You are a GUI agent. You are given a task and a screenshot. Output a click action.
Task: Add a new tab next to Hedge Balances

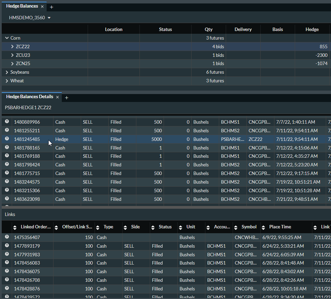[51, 7]
